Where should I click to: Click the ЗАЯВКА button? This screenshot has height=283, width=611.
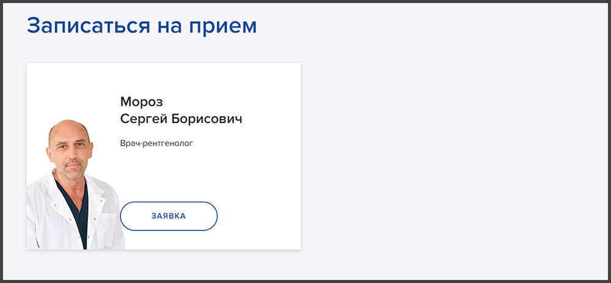pos(169,216)
